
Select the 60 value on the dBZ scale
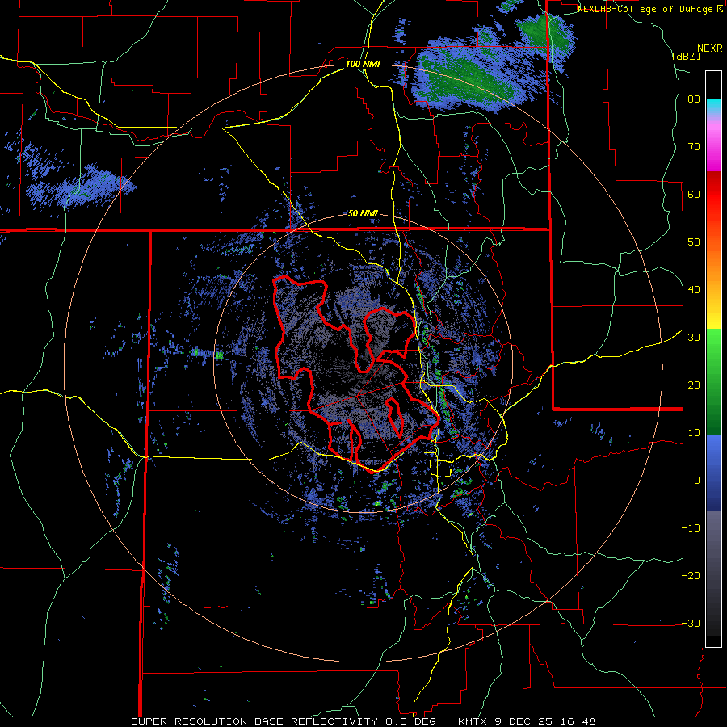694,194
